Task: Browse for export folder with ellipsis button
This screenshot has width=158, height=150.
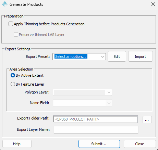Action: point(147,120)
